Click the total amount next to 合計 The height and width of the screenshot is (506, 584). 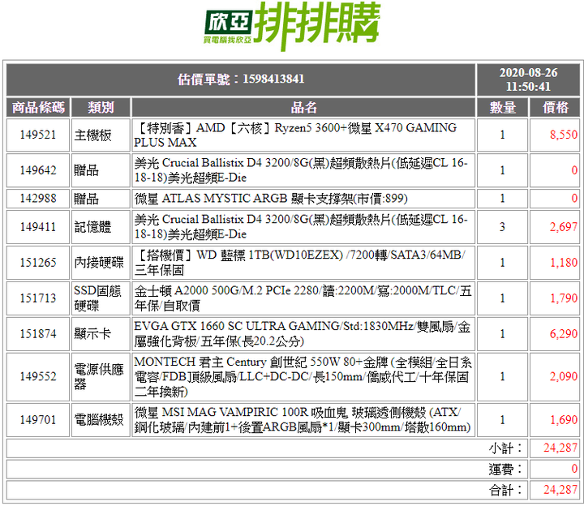pyautogui.click(x=560, y=490)
